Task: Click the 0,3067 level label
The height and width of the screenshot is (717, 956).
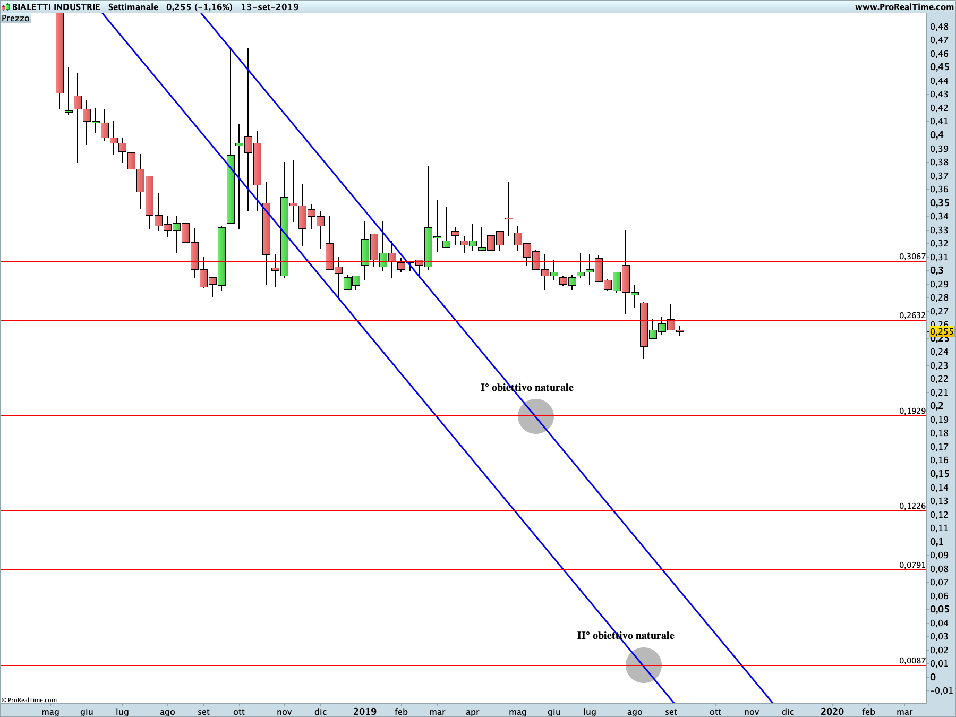Action: (x=912, y=257)
